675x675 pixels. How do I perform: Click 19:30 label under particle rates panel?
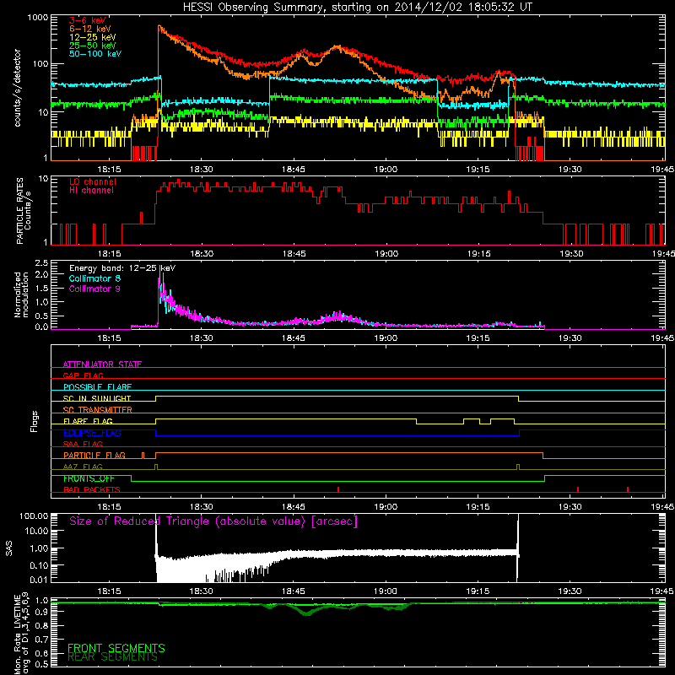571,254
